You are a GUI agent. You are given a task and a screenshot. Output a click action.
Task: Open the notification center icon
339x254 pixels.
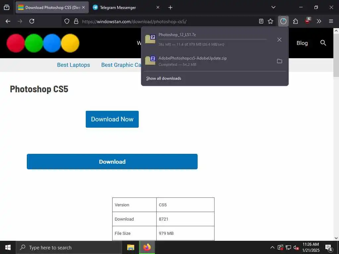(x=328, y=247)
